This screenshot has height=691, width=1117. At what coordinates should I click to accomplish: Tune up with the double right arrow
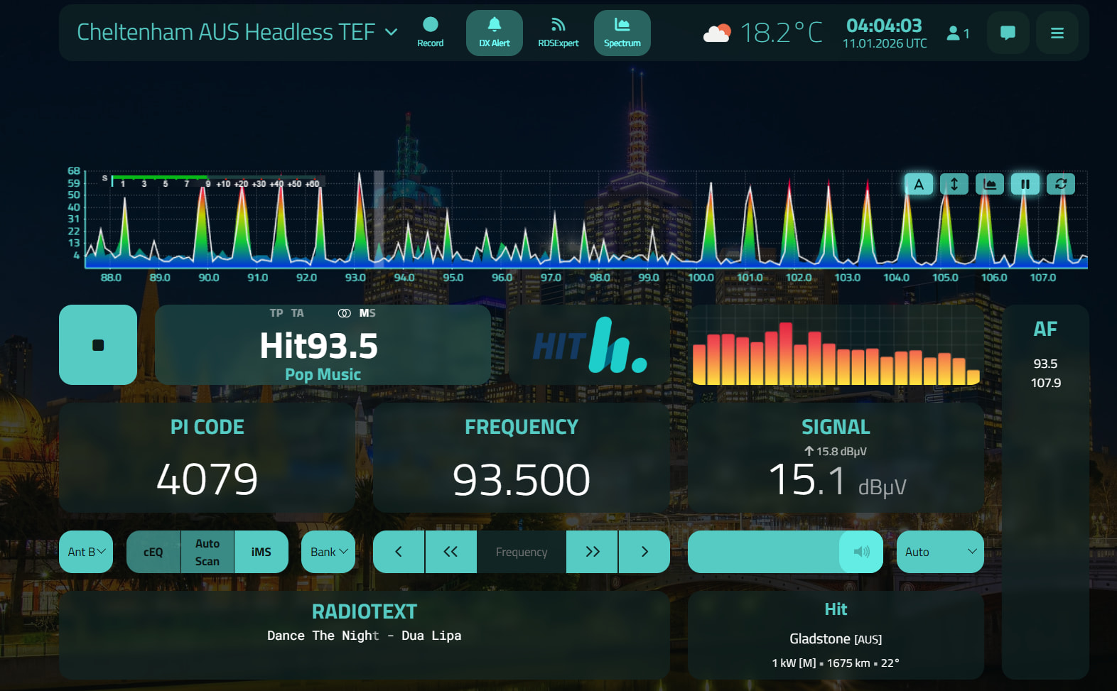coord(592,552)
